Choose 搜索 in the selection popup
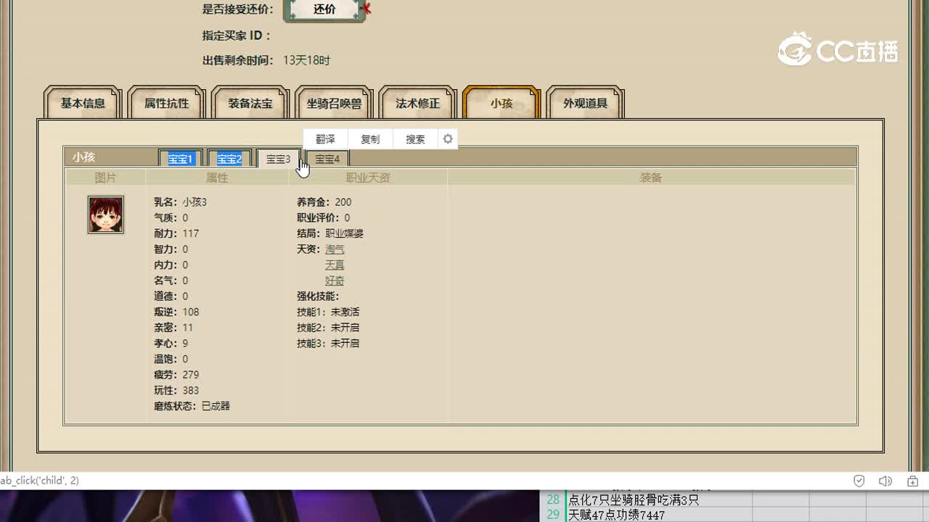929x522 pixels. pos(415,139)
